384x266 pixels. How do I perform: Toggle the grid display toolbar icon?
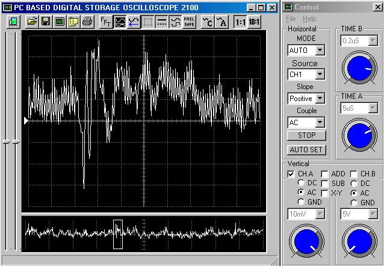point(147,22)
